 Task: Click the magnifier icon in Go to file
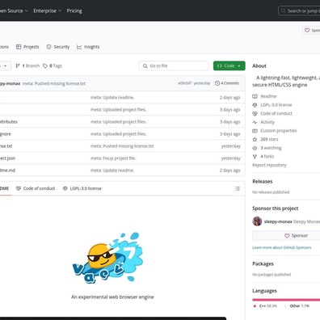pos(145,66)
